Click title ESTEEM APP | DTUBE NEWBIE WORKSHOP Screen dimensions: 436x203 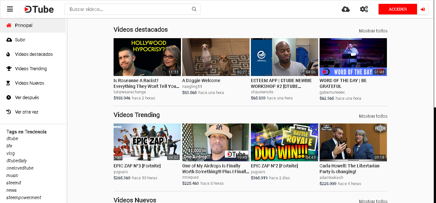(x=281, y=83)
